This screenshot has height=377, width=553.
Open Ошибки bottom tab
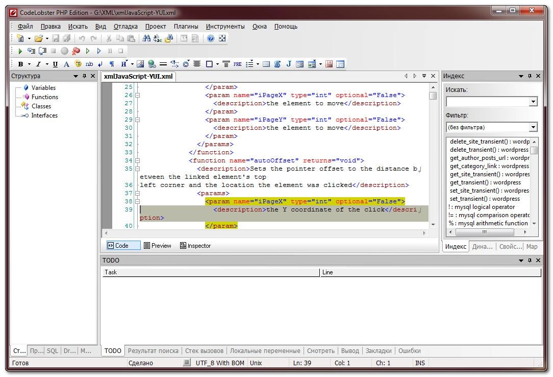(410, 351)
